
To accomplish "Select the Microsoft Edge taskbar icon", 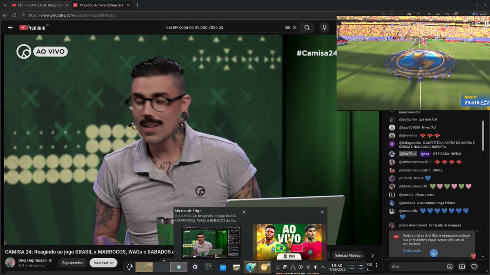I will [250, 267].
